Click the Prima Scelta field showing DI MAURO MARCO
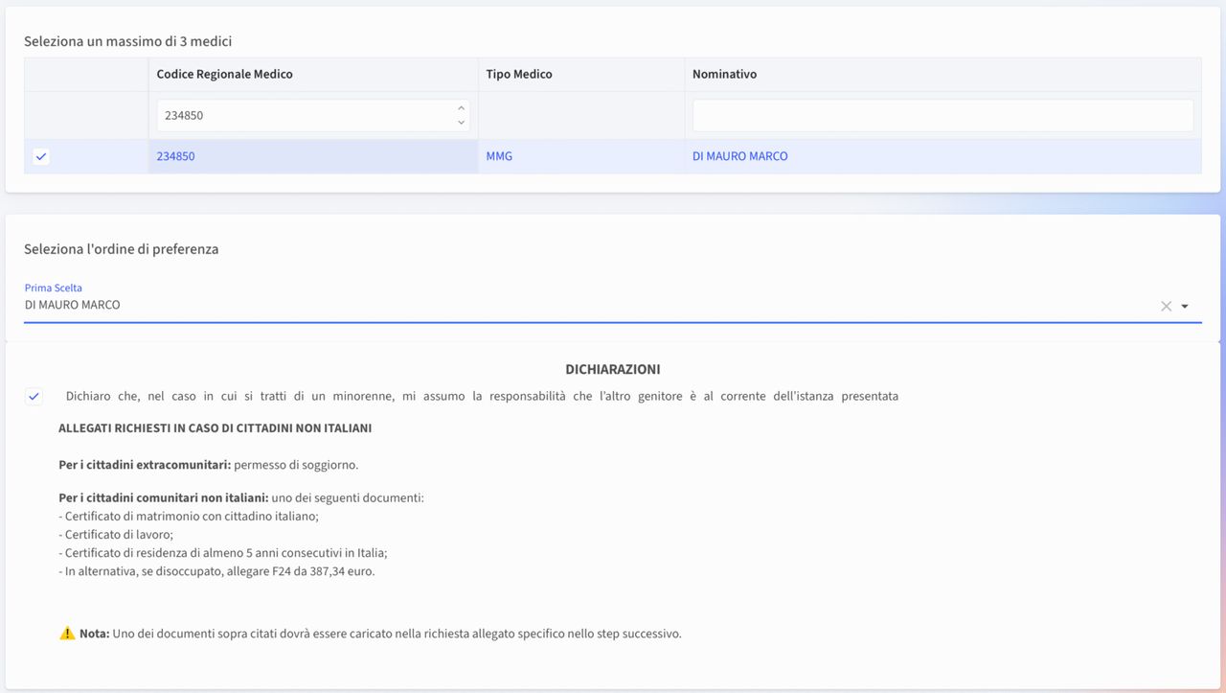 coord(575,306)
